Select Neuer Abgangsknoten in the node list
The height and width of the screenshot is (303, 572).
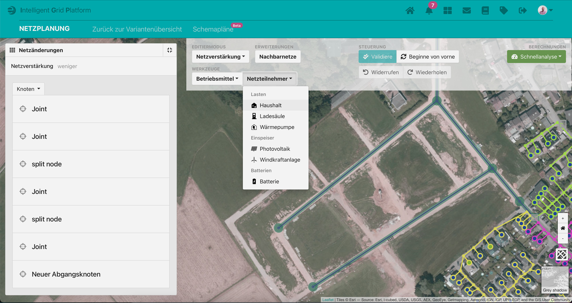66,274
